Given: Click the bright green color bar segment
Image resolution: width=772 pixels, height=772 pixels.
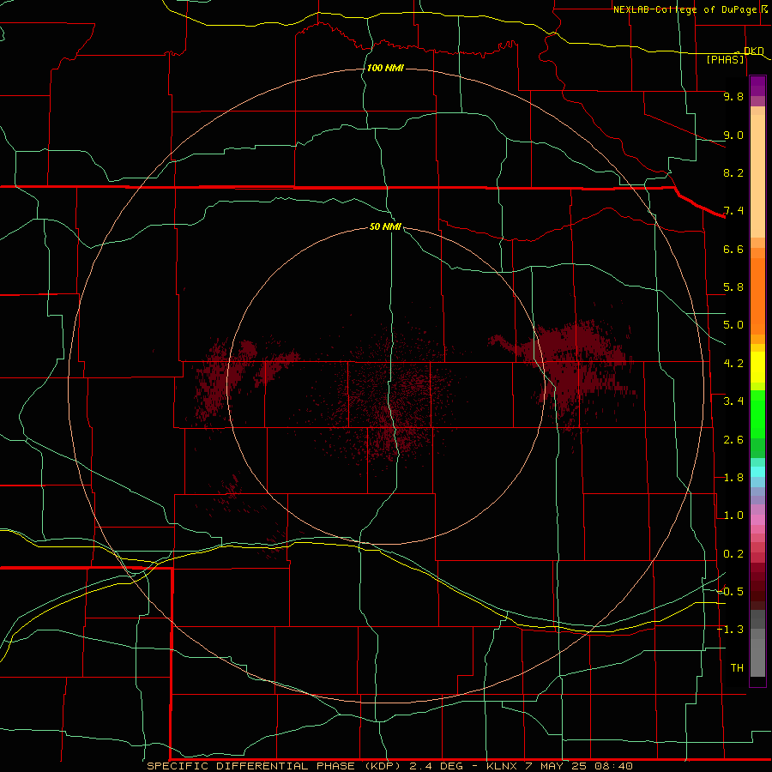Looking at the screenshot, I should [x=757, y=414].
